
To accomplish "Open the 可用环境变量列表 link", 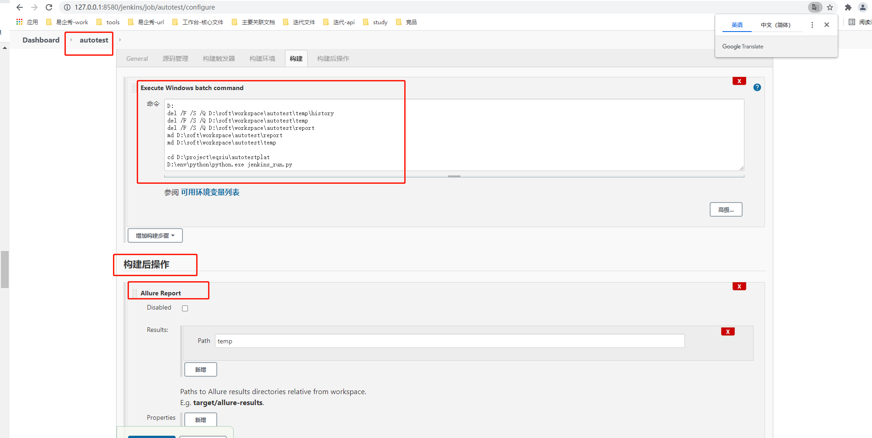I will coord(210,192).
